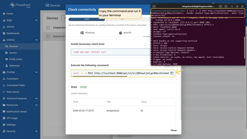Click the Time column header

tap(75, 102)
